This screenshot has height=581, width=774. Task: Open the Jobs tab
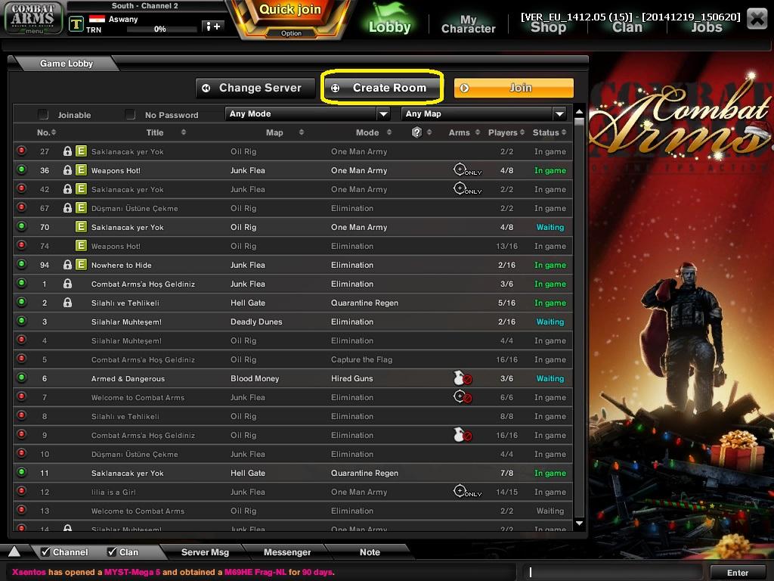(707, 27)
